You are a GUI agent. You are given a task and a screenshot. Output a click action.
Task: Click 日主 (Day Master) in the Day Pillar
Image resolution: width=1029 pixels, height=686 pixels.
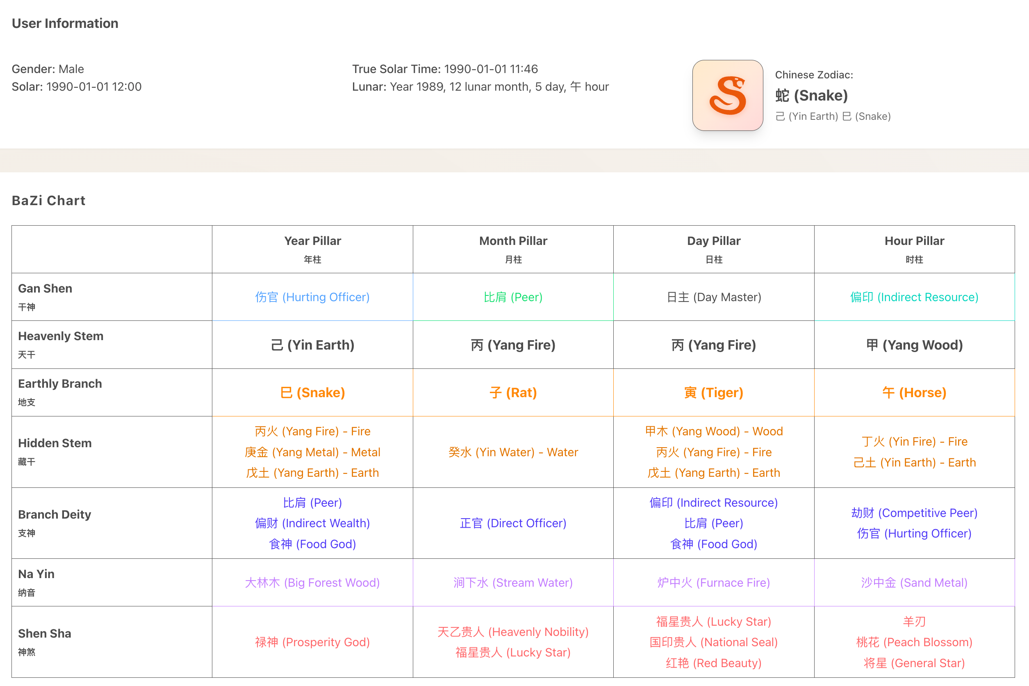tap(713, 297)
